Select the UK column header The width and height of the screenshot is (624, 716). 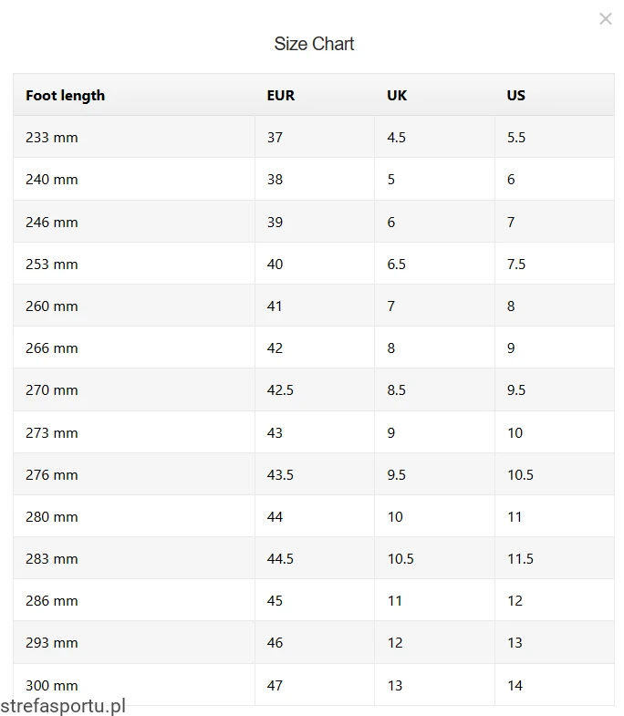397,96
